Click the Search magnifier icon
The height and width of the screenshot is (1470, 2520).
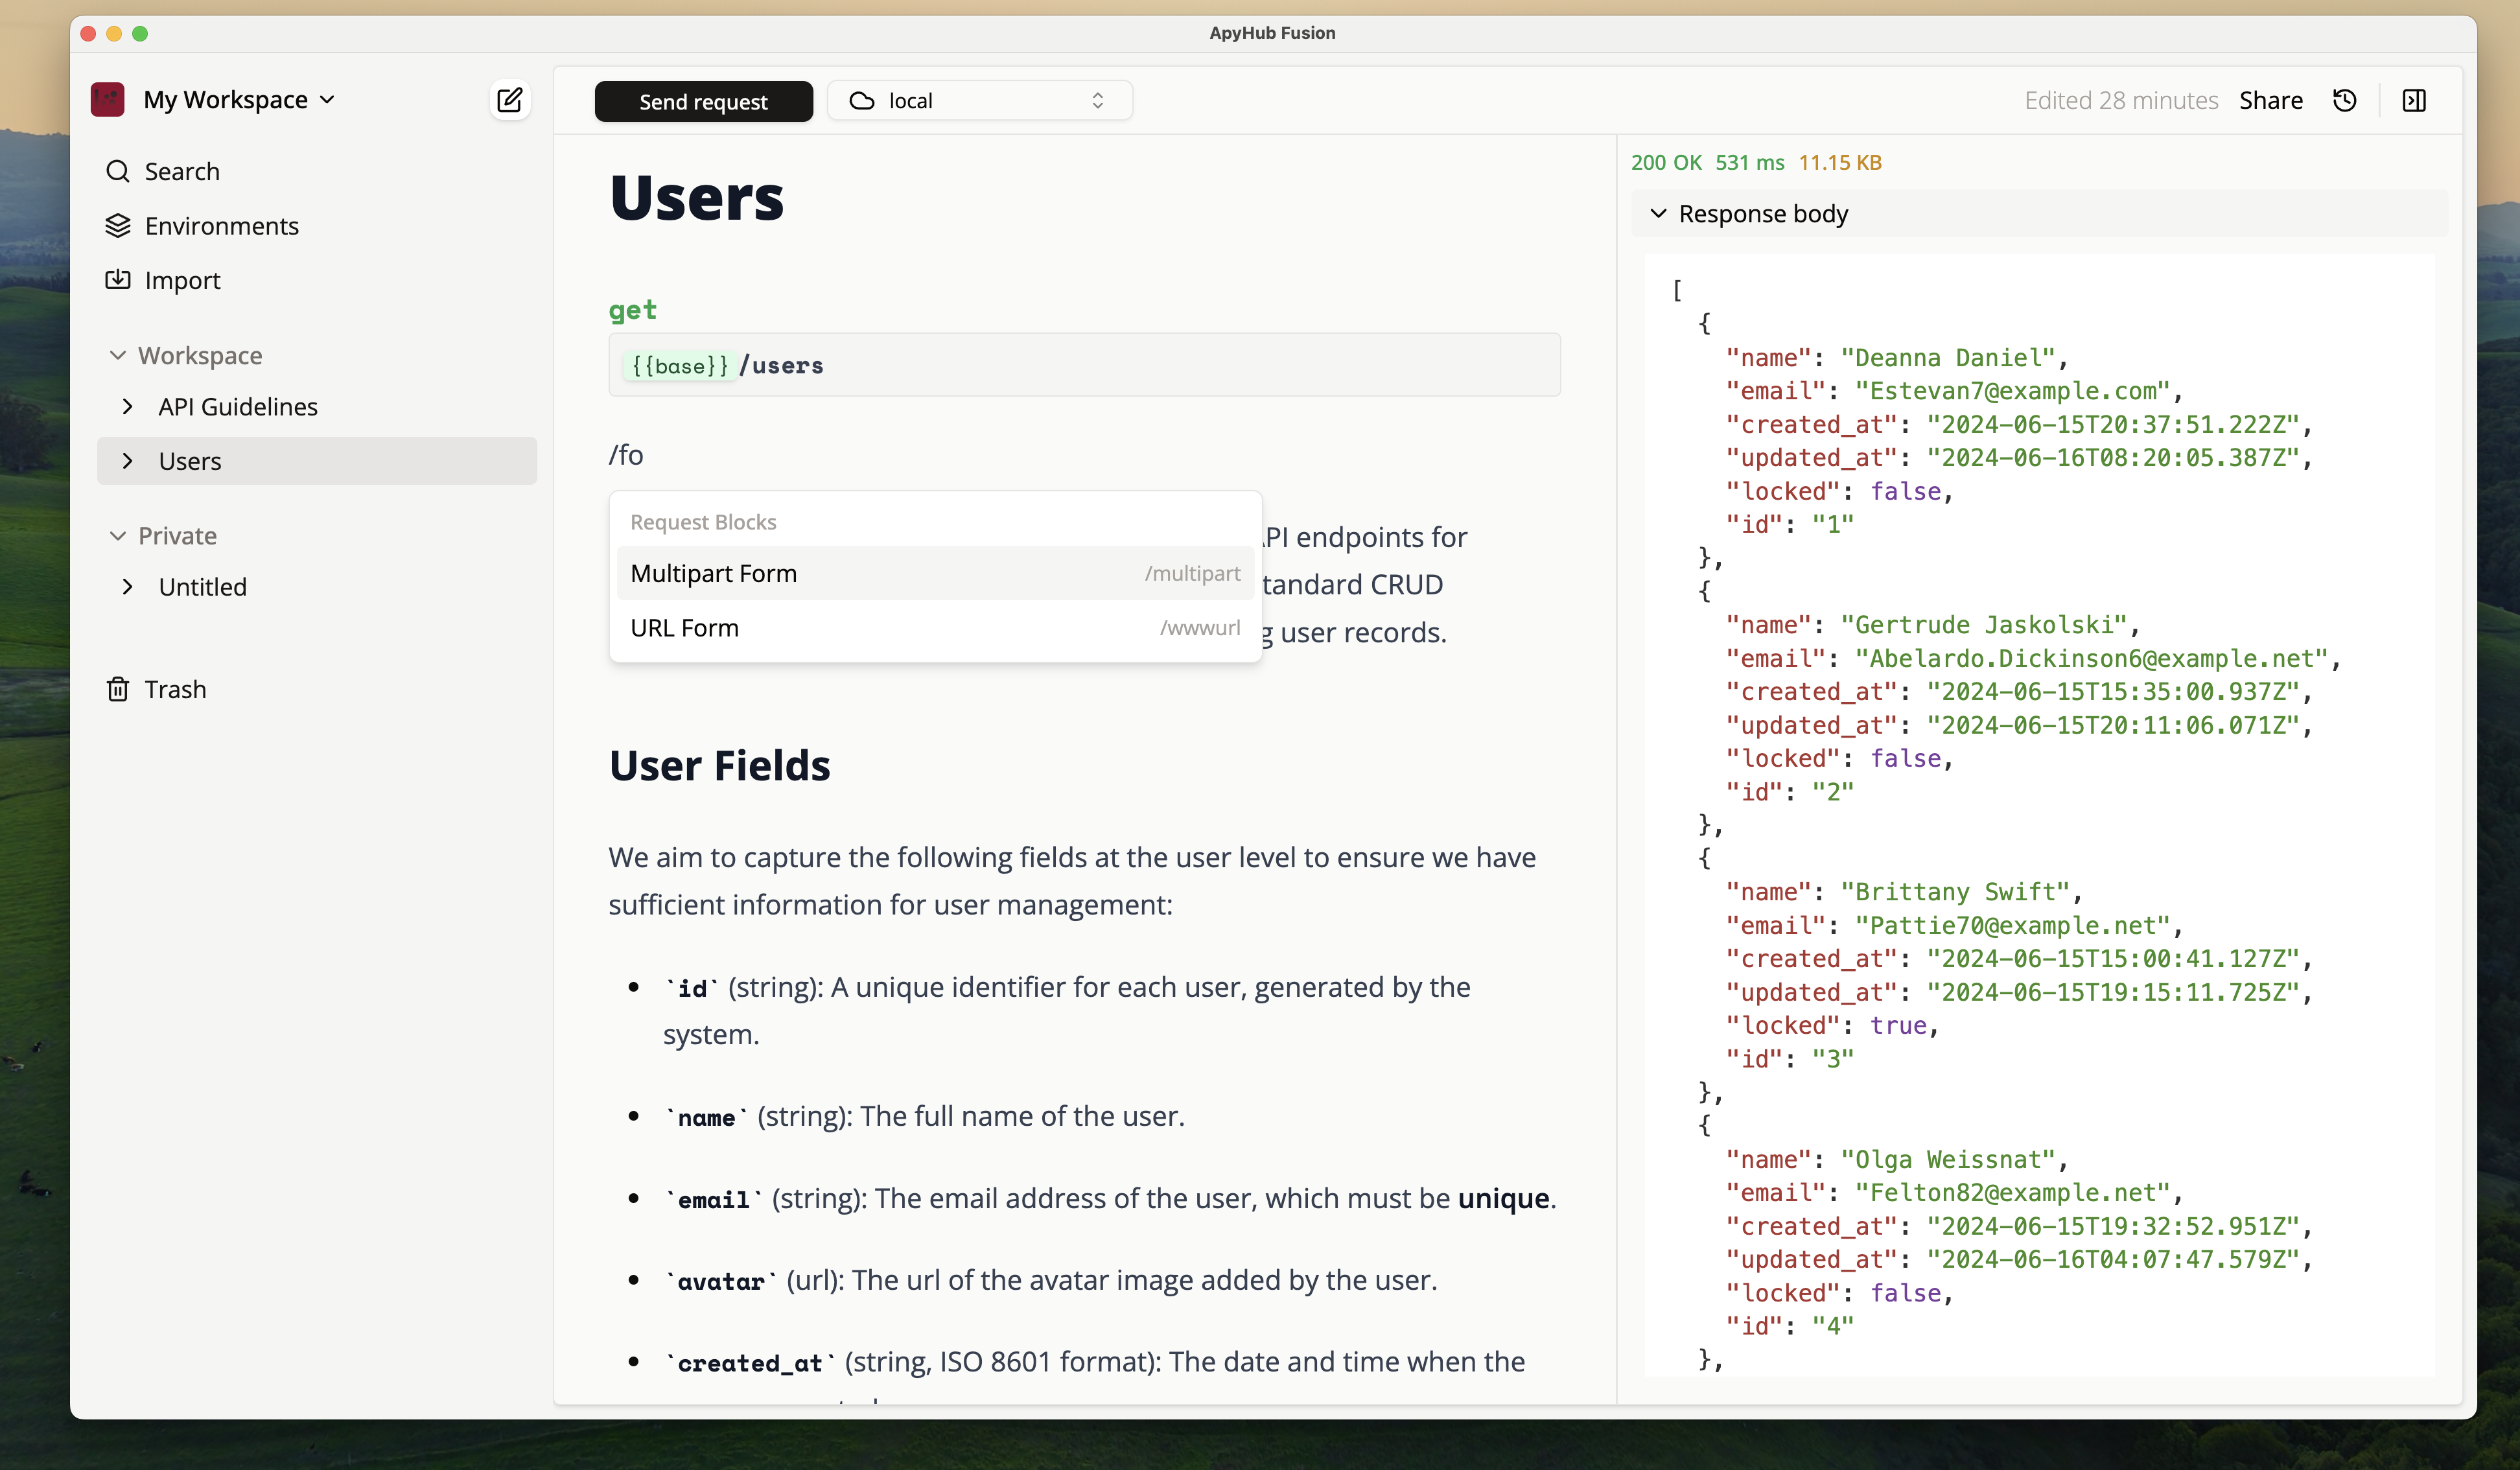click(118, 171)
